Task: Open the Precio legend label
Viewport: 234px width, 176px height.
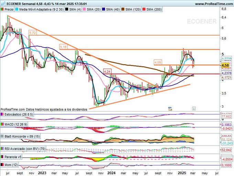Action: [x=9, y=9]
